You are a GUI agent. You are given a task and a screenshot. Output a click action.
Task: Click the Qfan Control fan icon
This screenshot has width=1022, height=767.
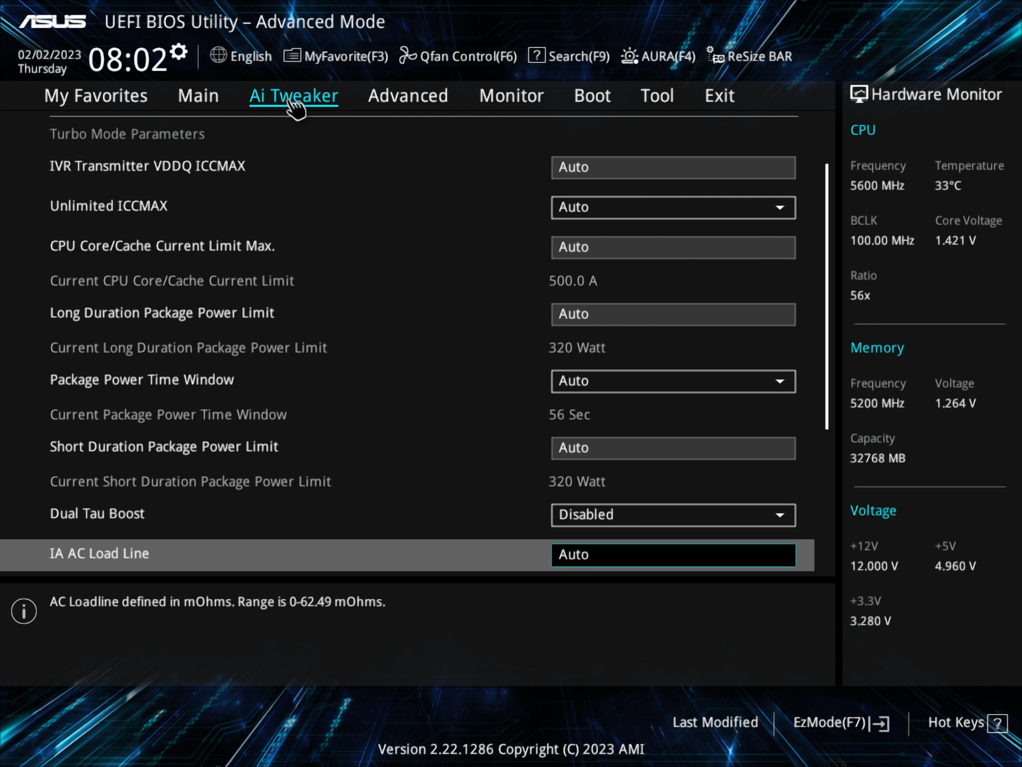[x=408, y=55]
